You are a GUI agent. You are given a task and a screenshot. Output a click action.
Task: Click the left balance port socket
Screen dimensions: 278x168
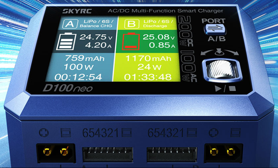coord(107,155)
